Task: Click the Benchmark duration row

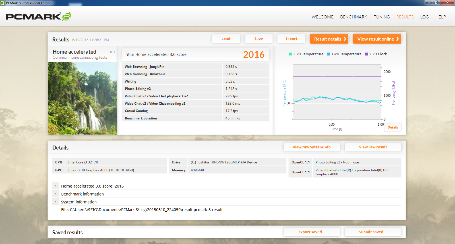Action: tap(196, 118)
